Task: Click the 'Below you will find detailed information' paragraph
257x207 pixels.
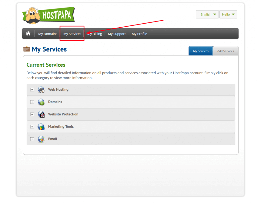Action: [127, 75]
